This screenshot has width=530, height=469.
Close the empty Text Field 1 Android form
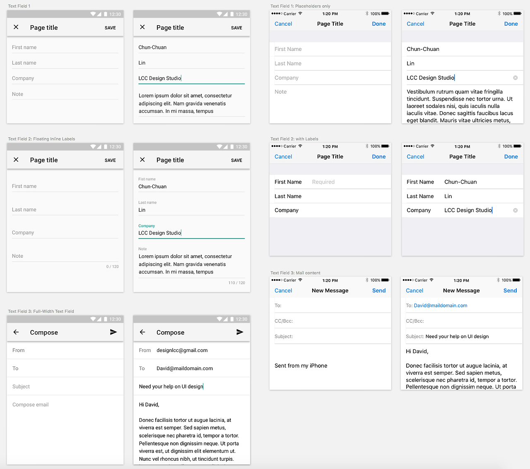(16, 27)
